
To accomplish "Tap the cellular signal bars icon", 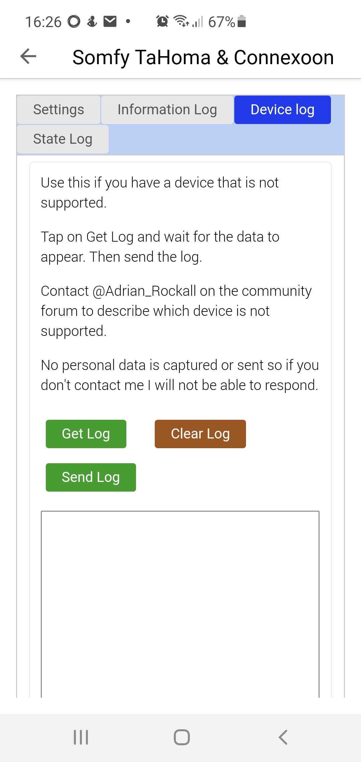I will [198, 22].
